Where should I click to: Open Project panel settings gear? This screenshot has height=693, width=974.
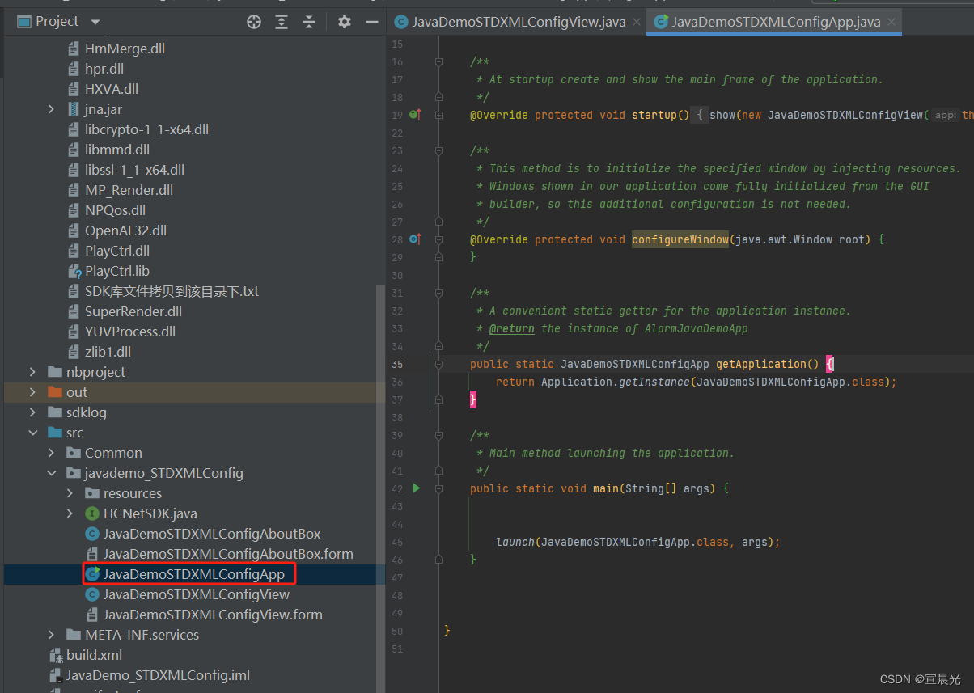(x=345, y=22)
